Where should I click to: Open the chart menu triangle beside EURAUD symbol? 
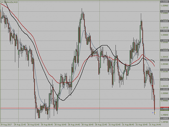click(x=2, y=2)
